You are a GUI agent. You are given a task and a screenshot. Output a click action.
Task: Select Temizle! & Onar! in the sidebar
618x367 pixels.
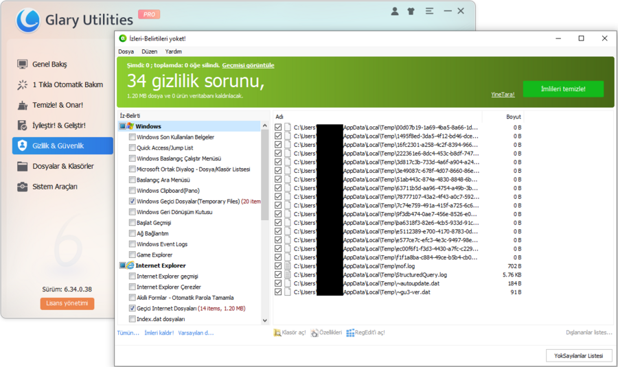(62, 105)
